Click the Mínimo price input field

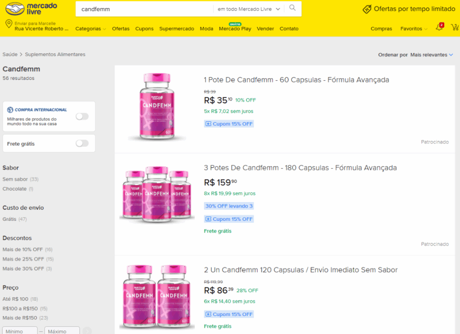pos(20,331)
